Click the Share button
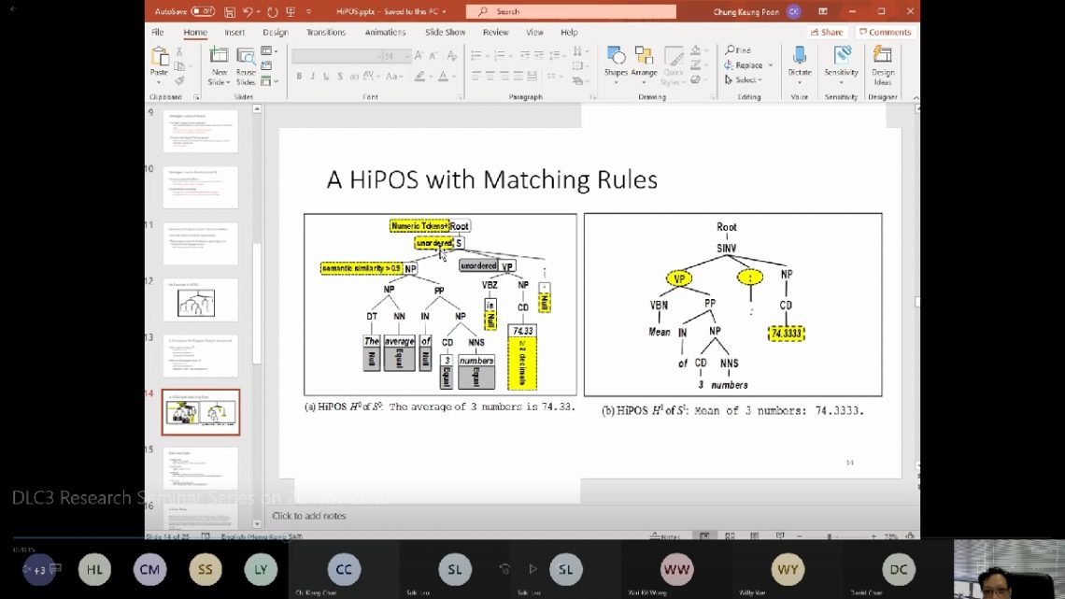The image size is (1065, 599). pyautogui.click(x=827, y=32)
